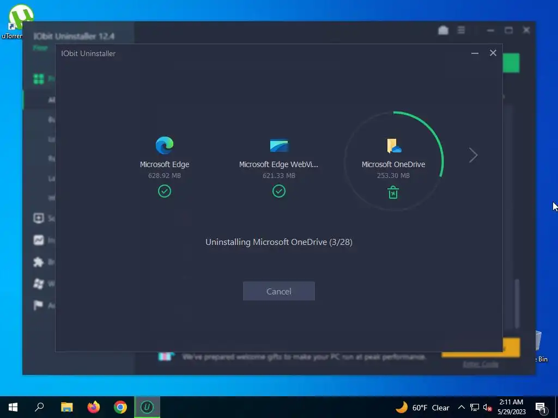Open File Explorer from taskbar
558x418 pixels.
click(x=66, y=407)
